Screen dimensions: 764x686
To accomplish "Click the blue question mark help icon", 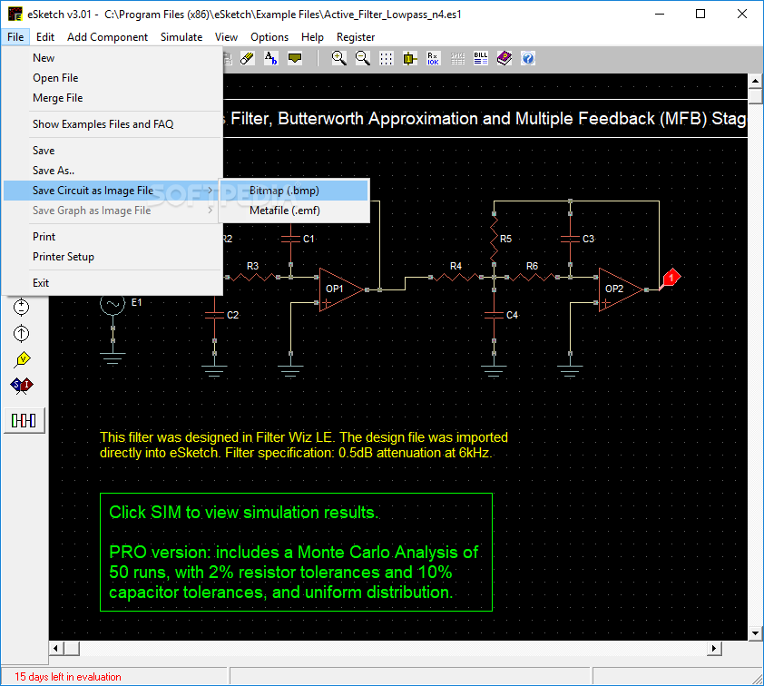I will (528, 58).
